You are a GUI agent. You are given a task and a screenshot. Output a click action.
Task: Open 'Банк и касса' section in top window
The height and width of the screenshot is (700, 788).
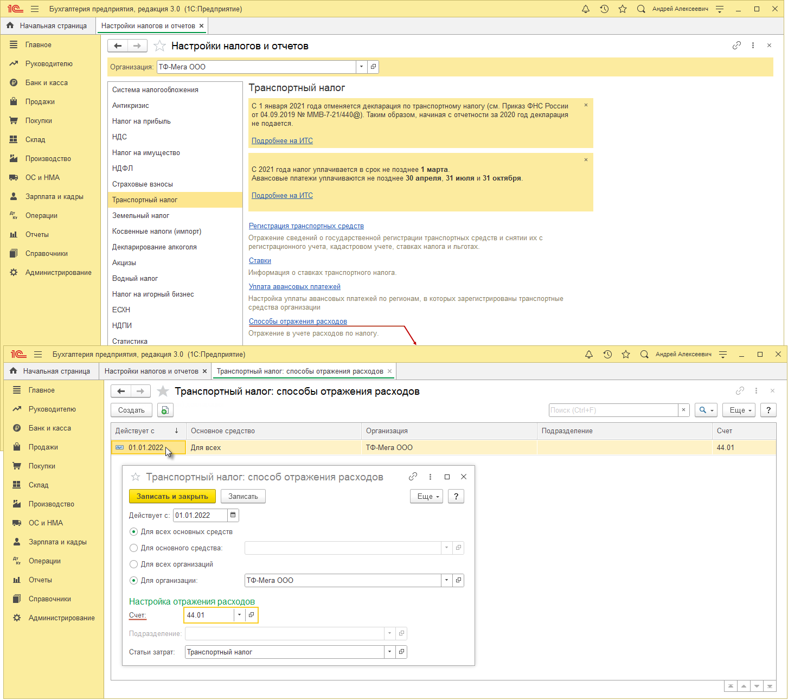pyautogui.click(x=47, y=82)
